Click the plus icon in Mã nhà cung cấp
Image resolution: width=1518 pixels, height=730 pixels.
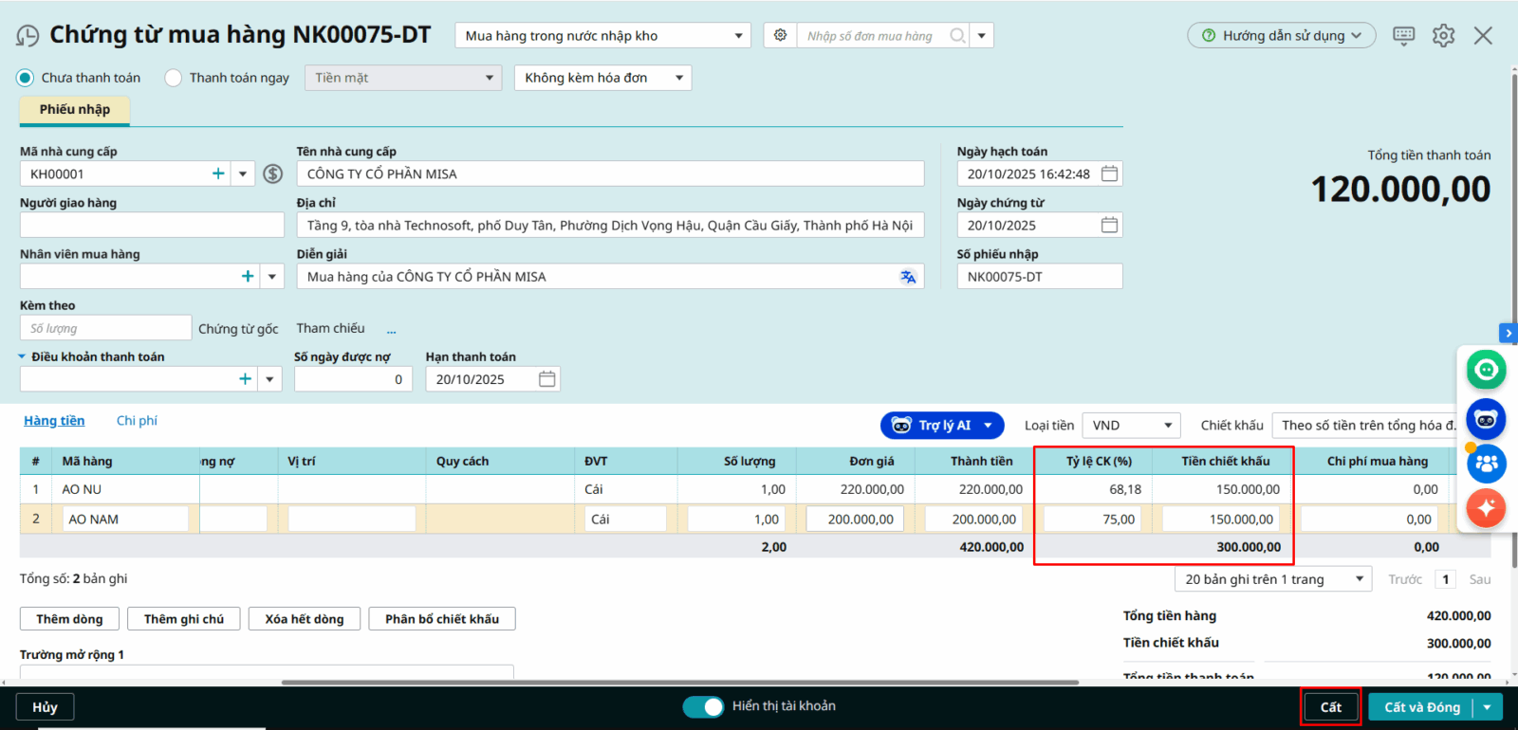[218, 173]
